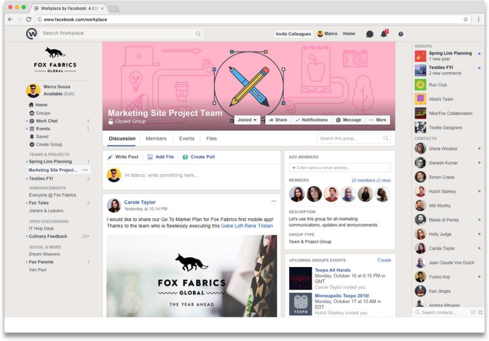Switch to the Discussion tab

click(x=122, y=138)
